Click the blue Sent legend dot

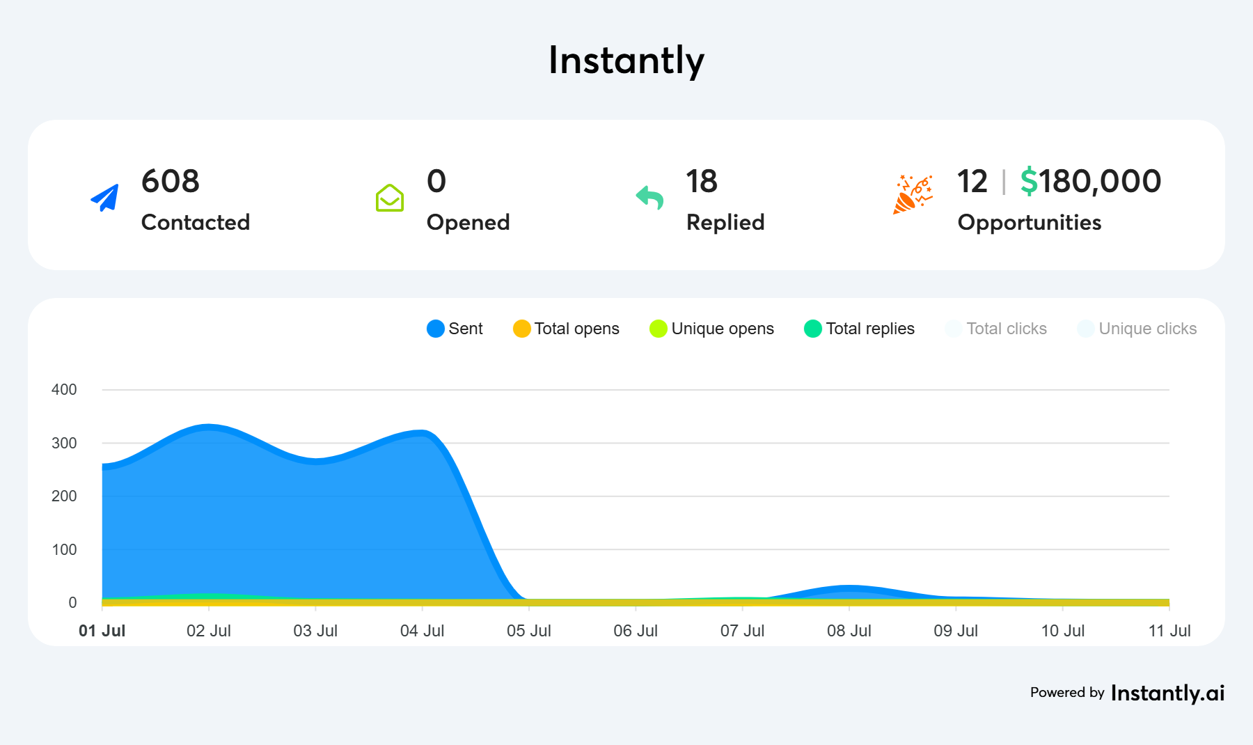pos(435,329)
